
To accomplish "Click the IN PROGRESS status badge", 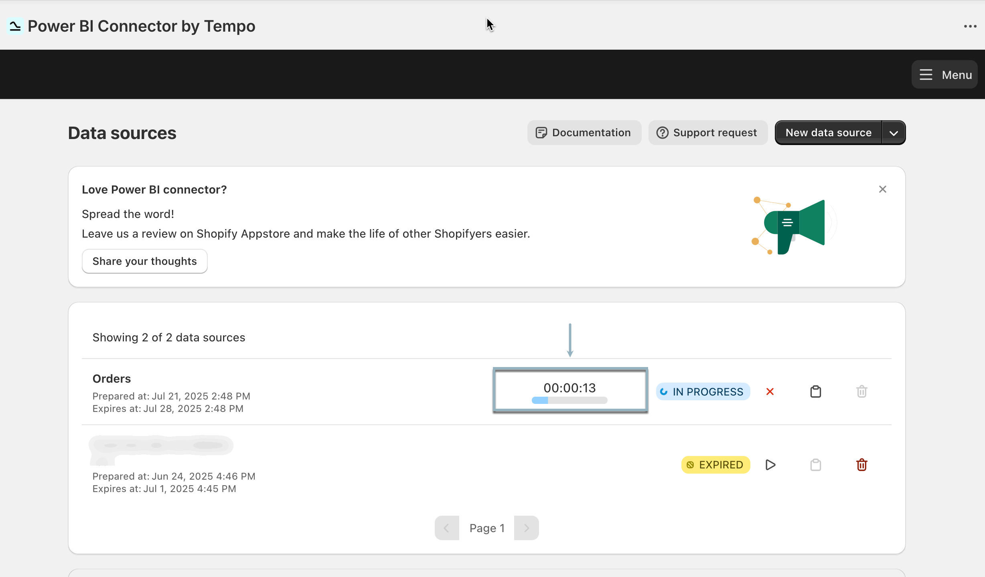I will pos(703,391).
